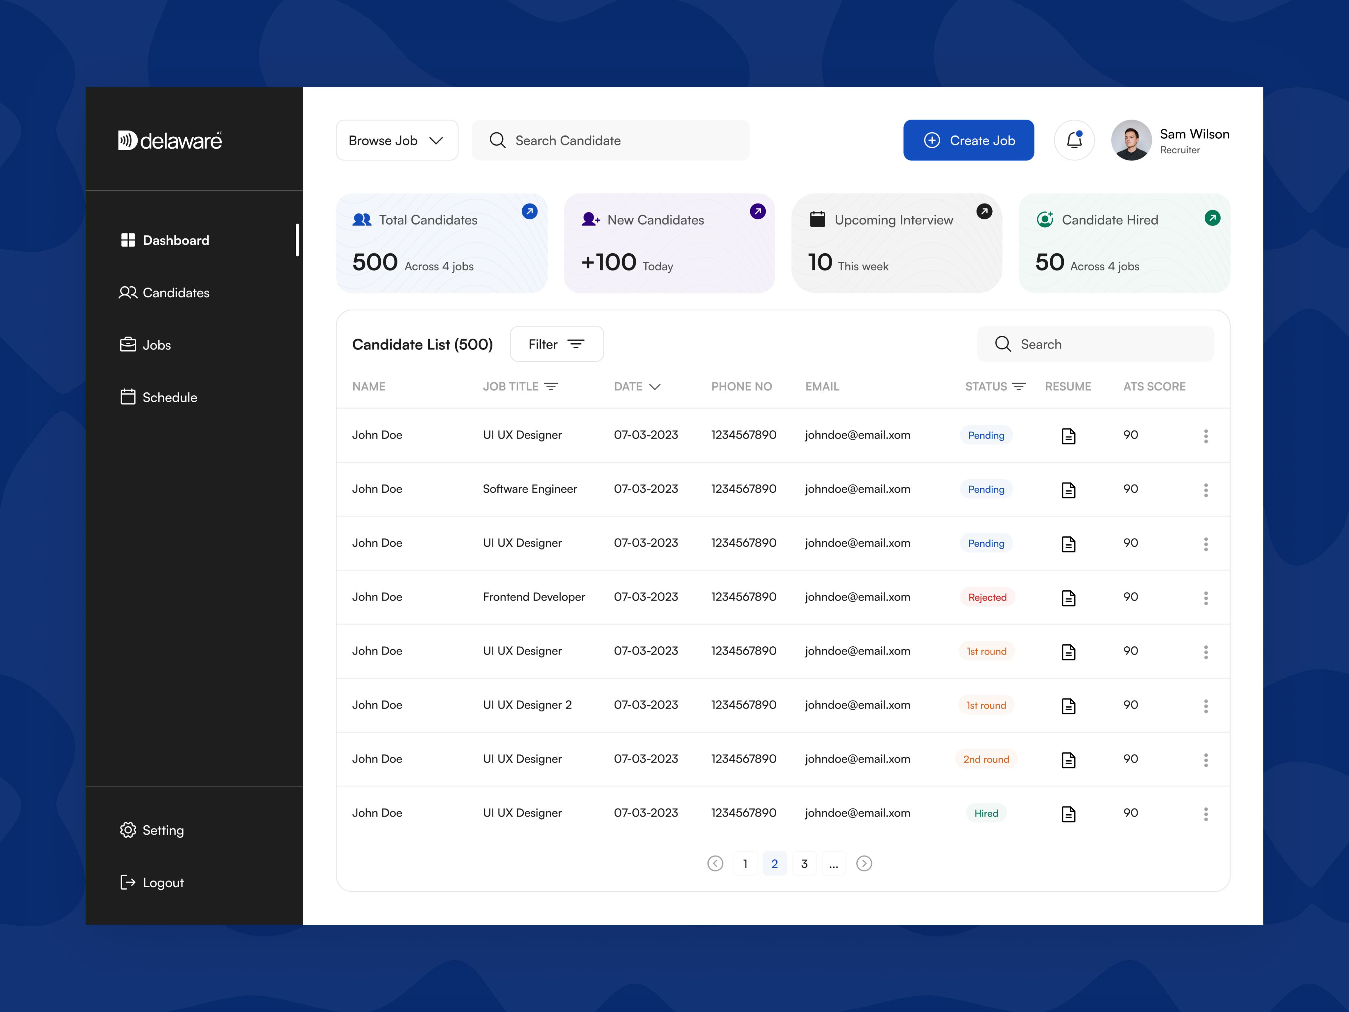
Task: Open the notification bell
Action: point(1074,140)
